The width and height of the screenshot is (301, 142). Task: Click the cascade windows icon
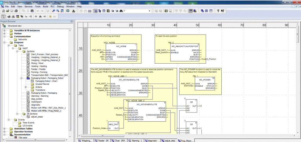(202, 11)
